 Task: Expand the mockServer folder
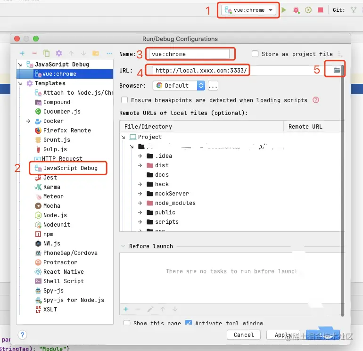coord(140,194)
